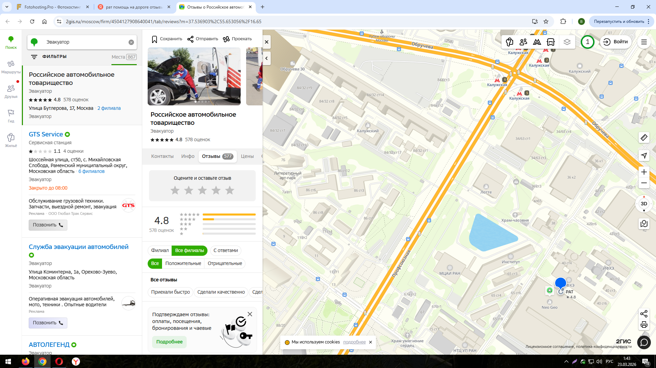Open the cookies подробнее link
656x368 pixels.
tap(354, 342)
